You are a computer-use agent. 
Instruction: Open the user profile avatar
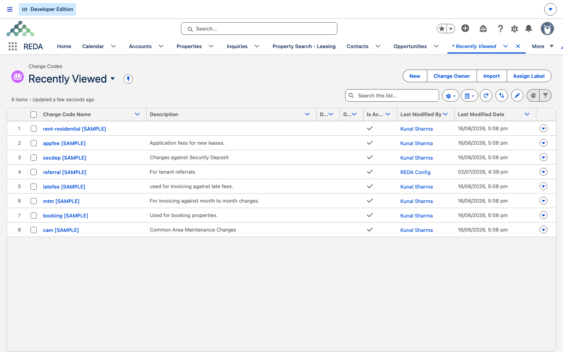coord(547,29)
